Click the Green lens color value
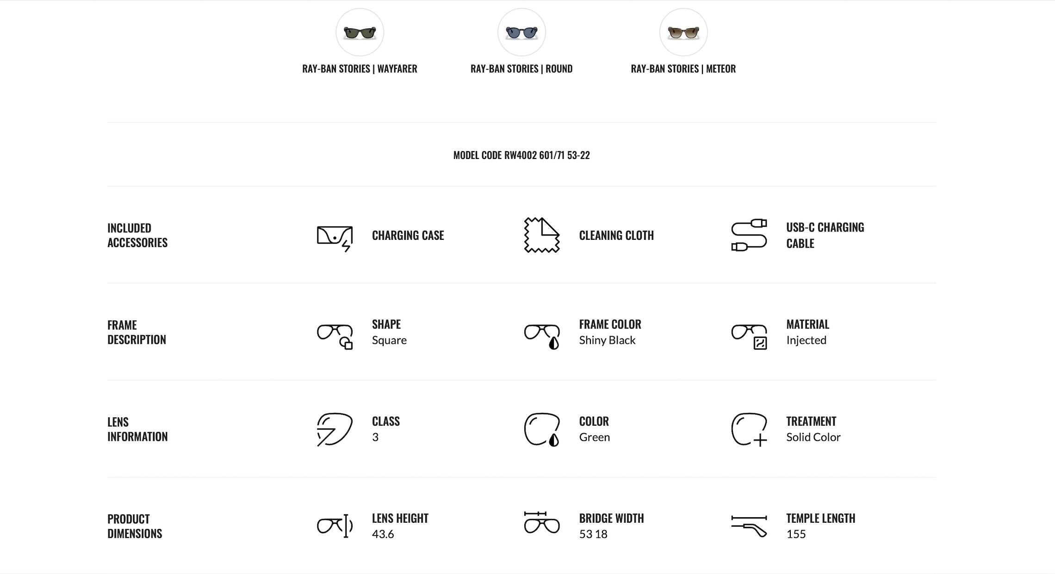Viewport: 1055px width, 574px height. 595,437
